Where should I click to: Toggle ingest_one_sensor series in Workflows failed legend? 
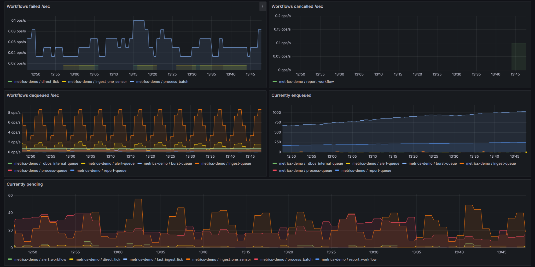97,82
